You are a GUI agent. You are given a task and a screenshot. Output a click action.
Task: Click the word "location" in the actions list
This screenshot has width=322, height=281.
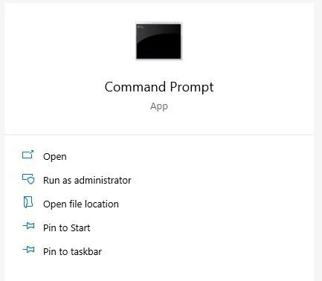click(102, 204)
